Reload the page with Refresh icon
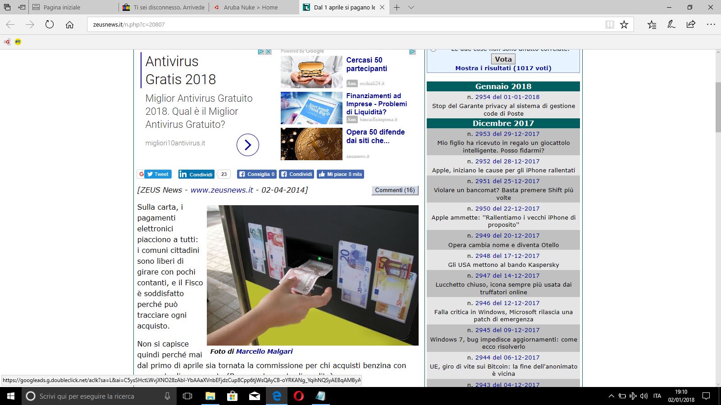 click(50, 25)
